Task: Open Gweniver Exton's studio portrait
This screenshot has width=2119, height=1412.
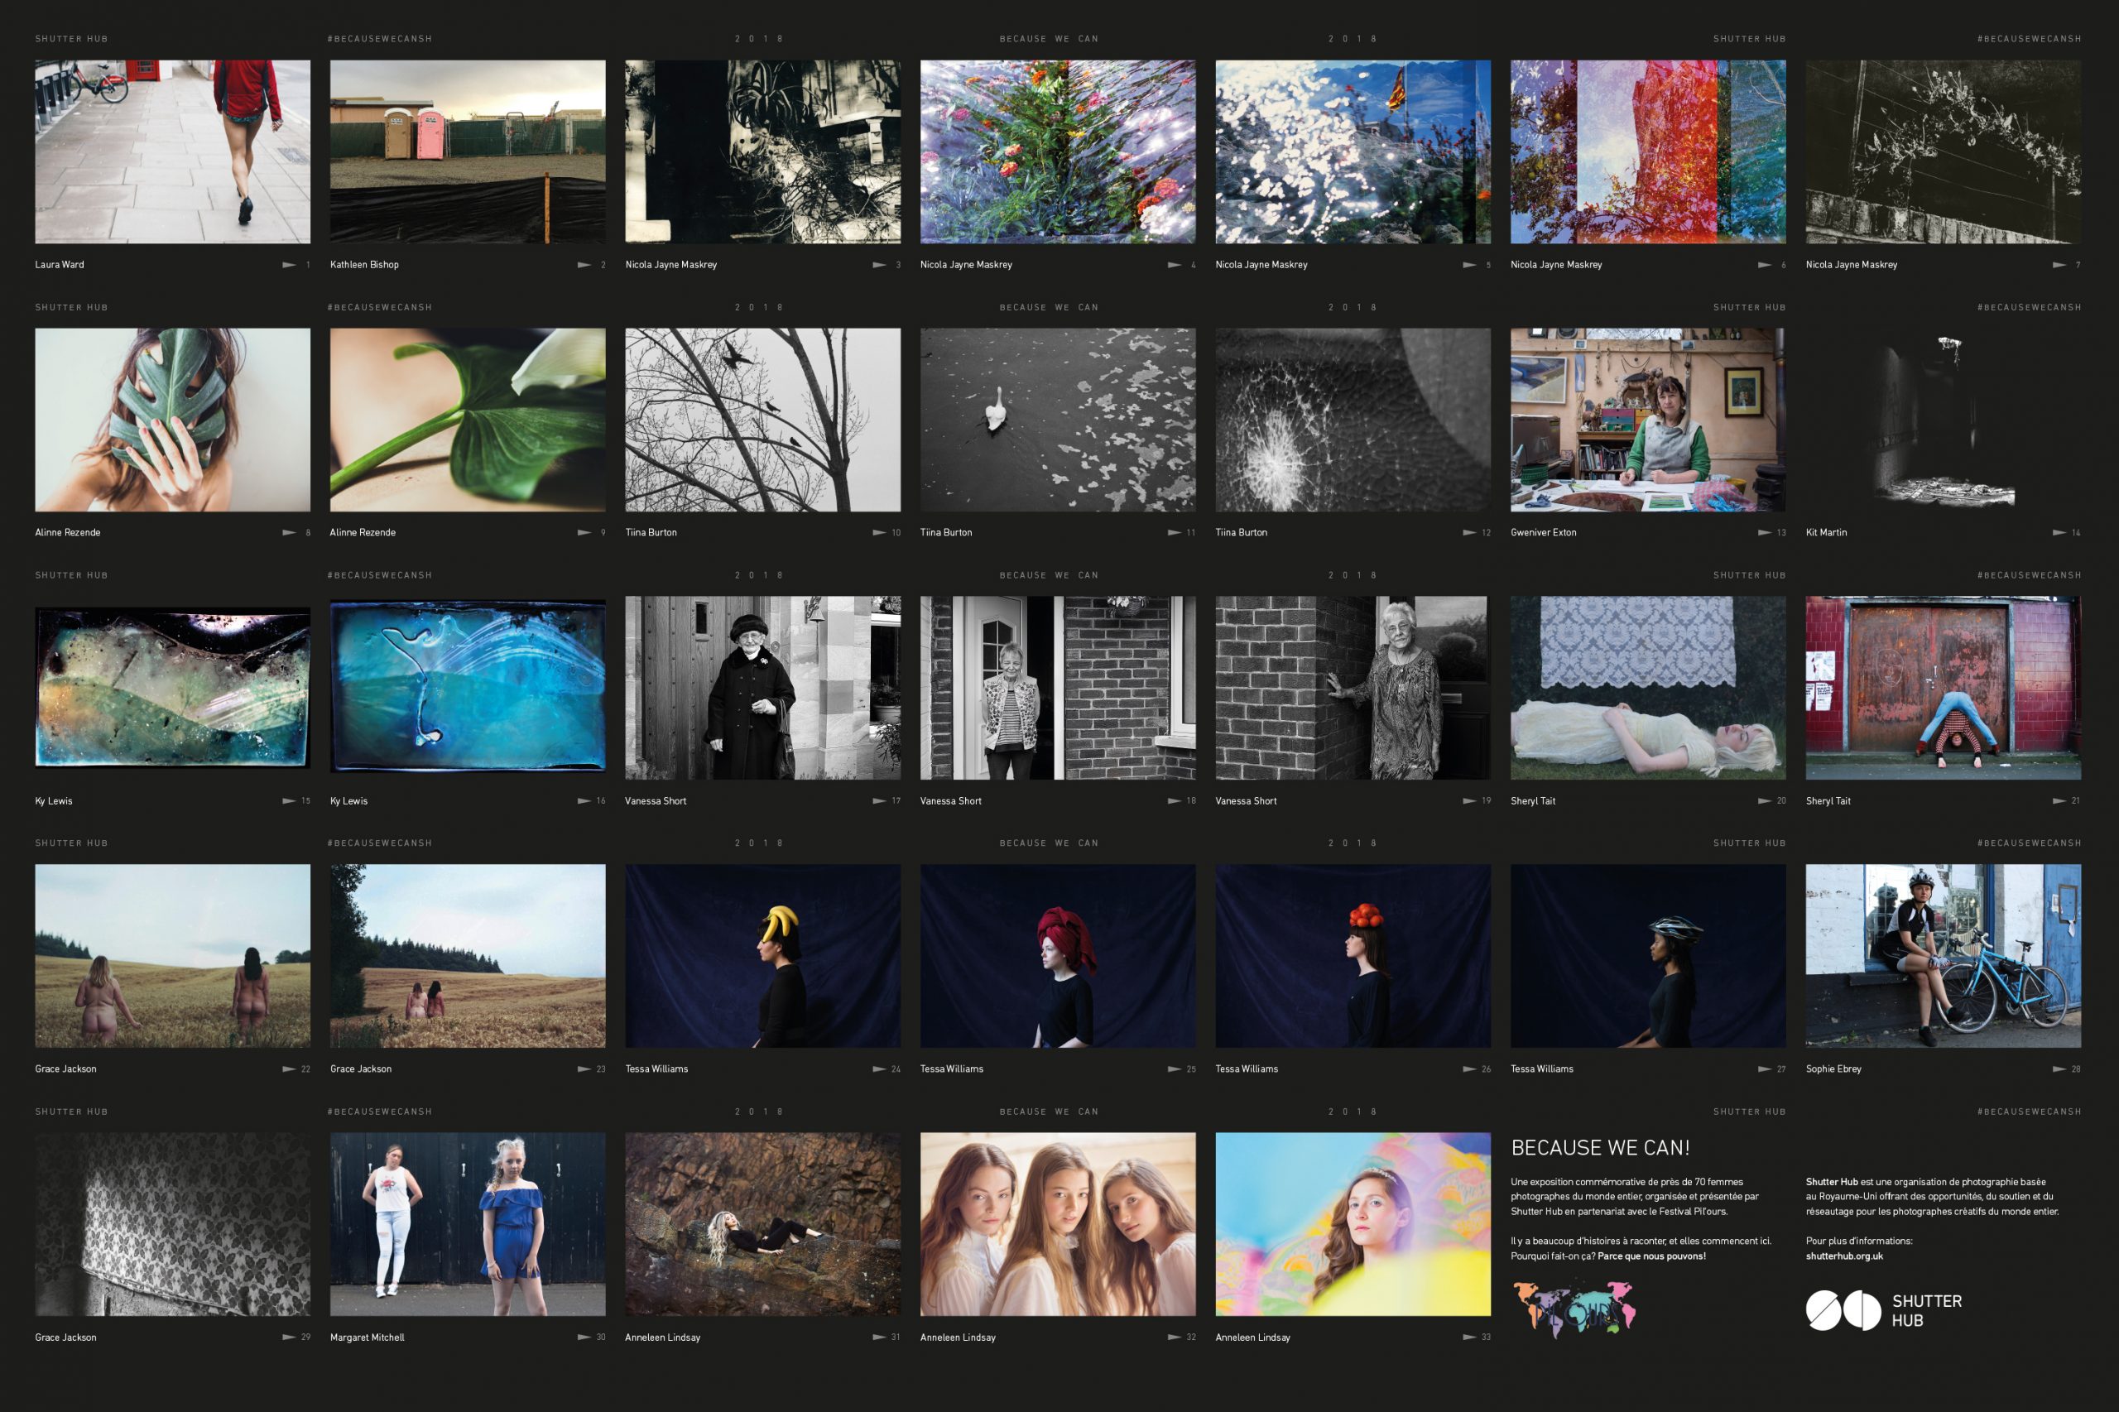Action: (x=1647, y=420)
